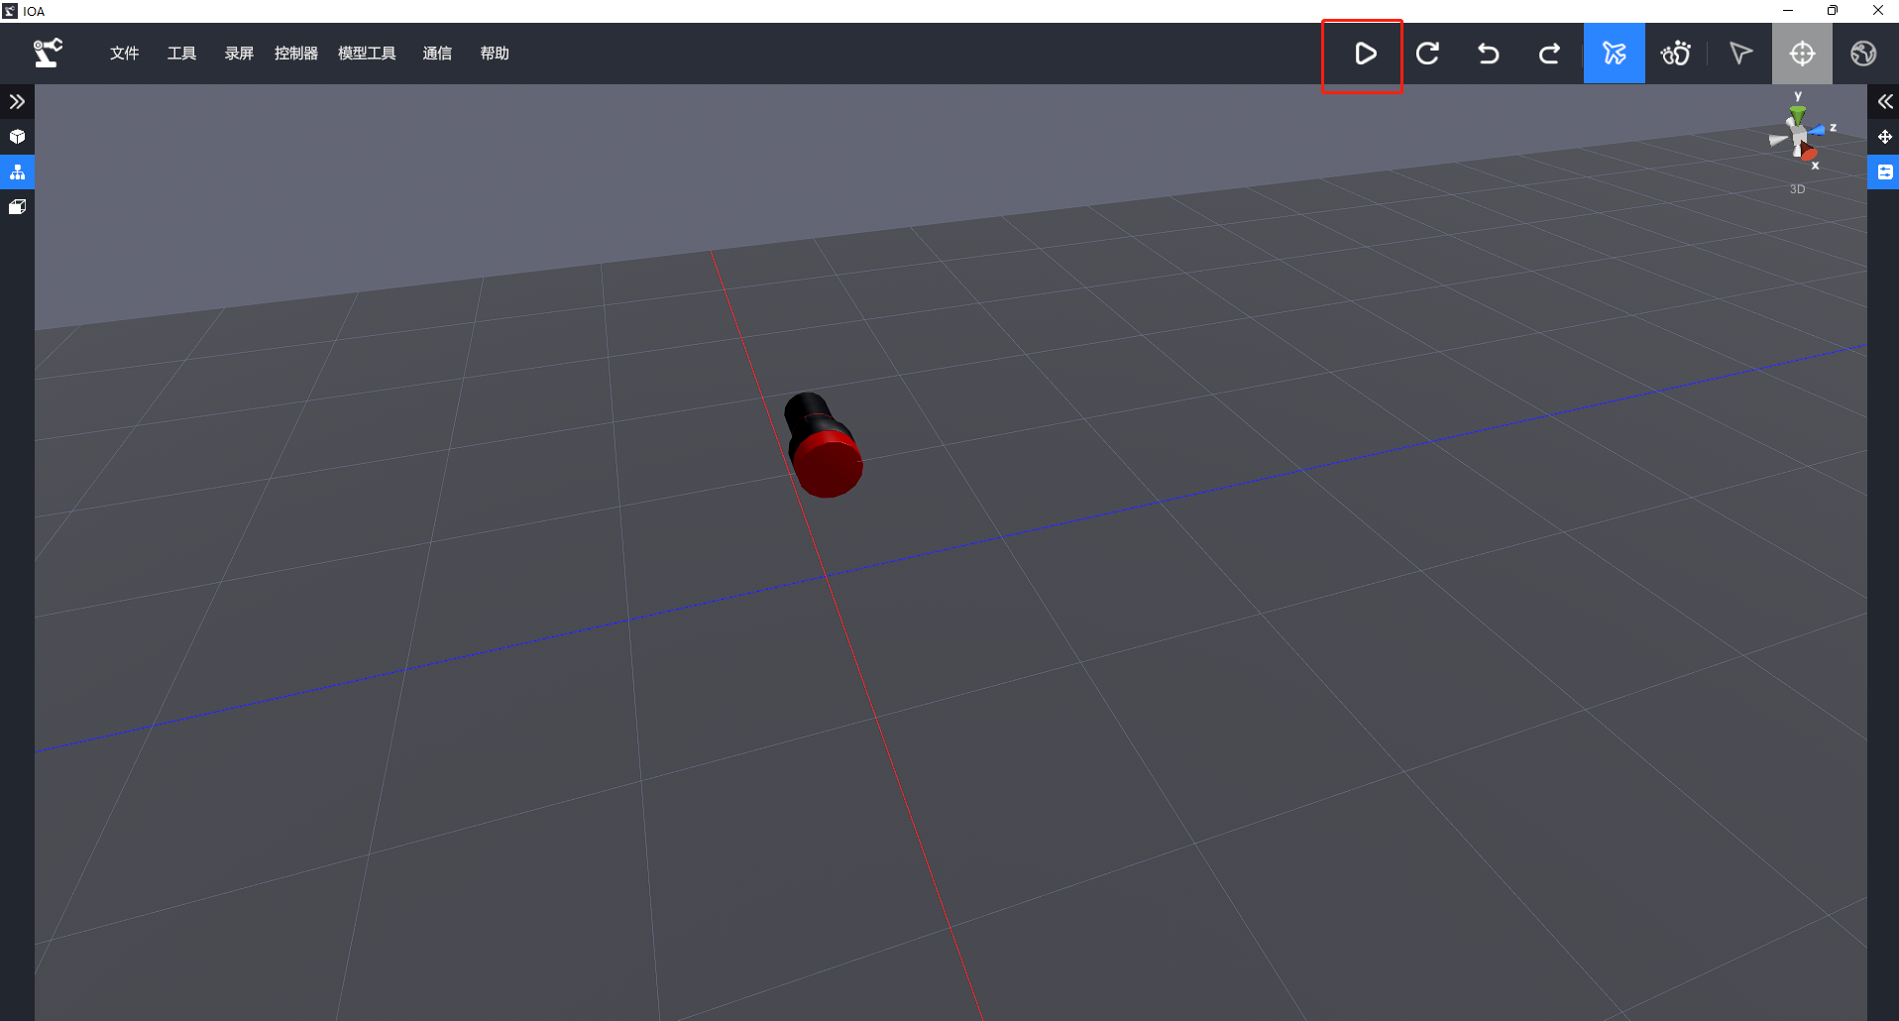Redo the last undone action
The height and width of the screenshot is (1021, 1899).
point(1549,54)
